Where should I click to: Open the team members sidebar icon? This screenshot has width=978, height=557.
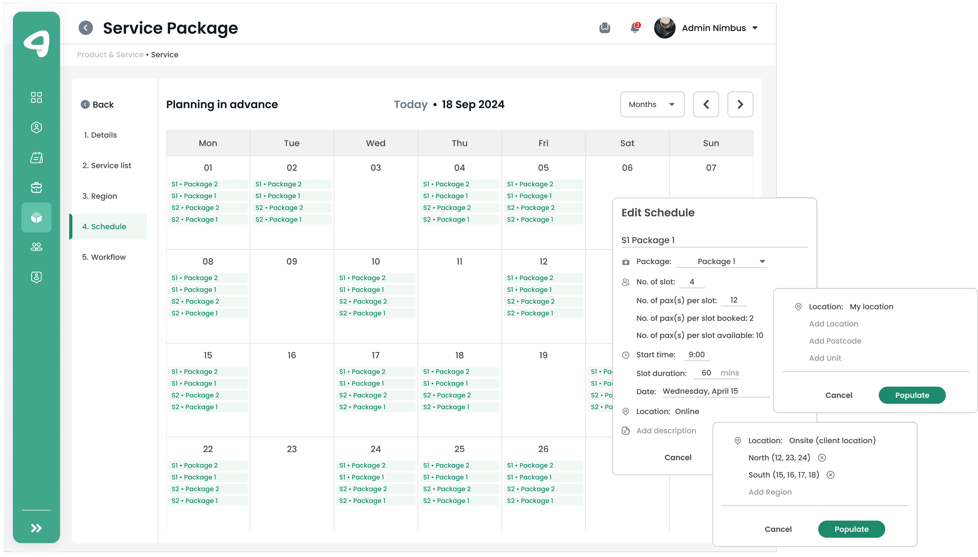[36, 247]
